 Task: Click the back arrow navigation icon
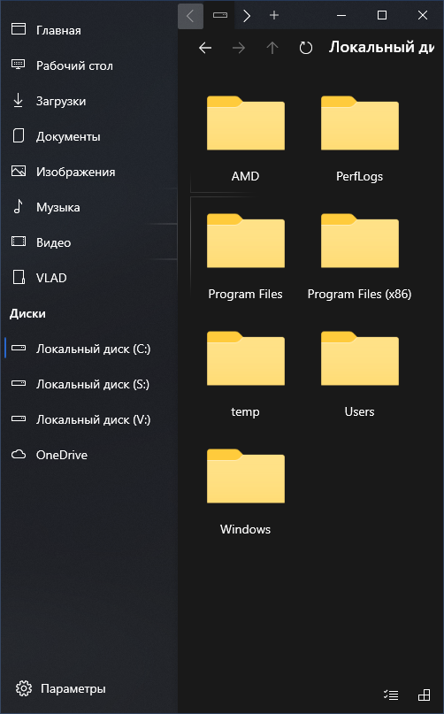[205, 48]
